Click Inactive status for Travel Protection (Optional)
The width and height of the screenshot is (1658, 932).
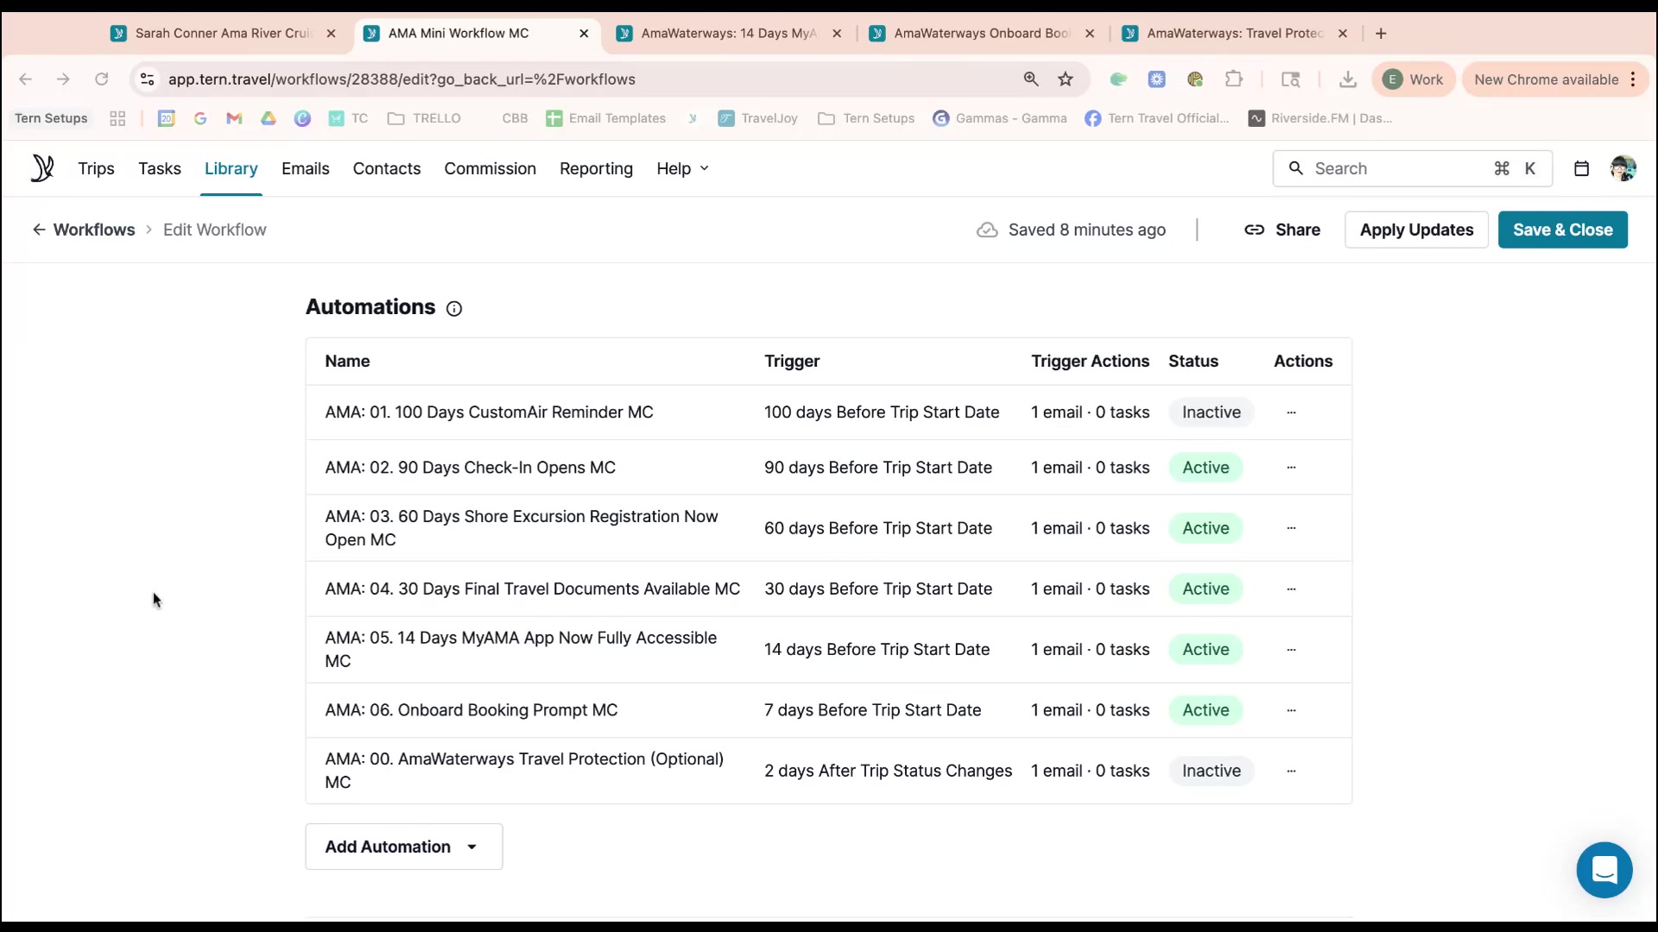point(1211,771)
